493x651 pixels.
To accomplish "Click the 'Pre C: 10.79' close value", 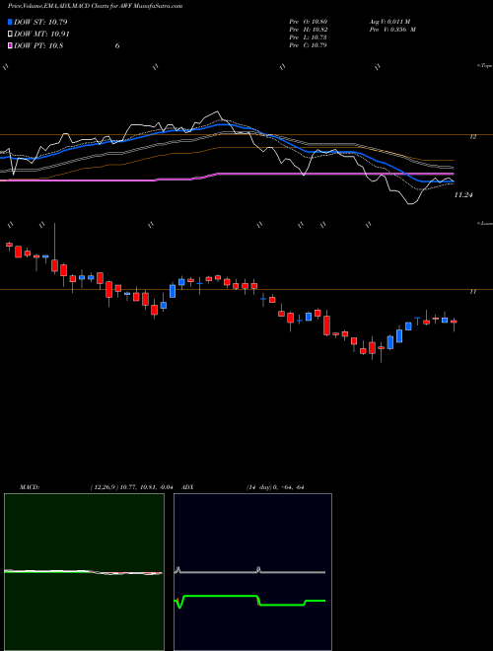I will point(309,45).
